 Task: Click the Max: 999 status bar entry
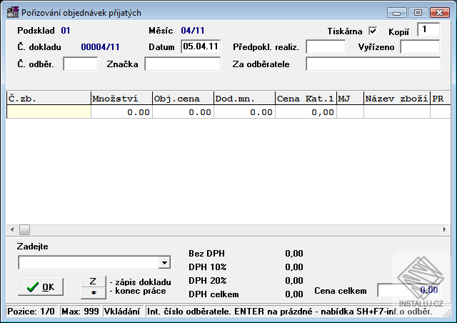coord(80,312)
